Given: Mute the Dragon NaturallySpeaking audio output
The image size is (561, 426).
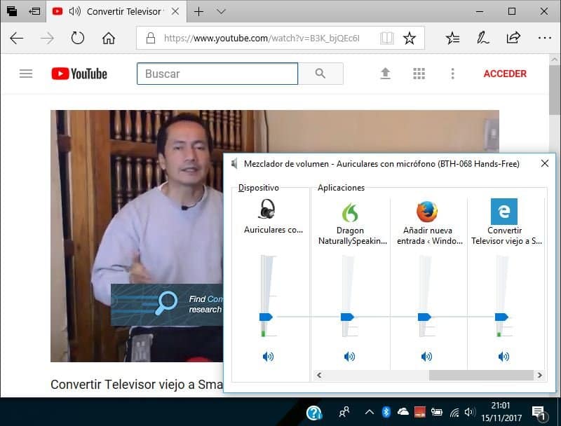Looking at the screenshot, I should (x=349, y=357).
